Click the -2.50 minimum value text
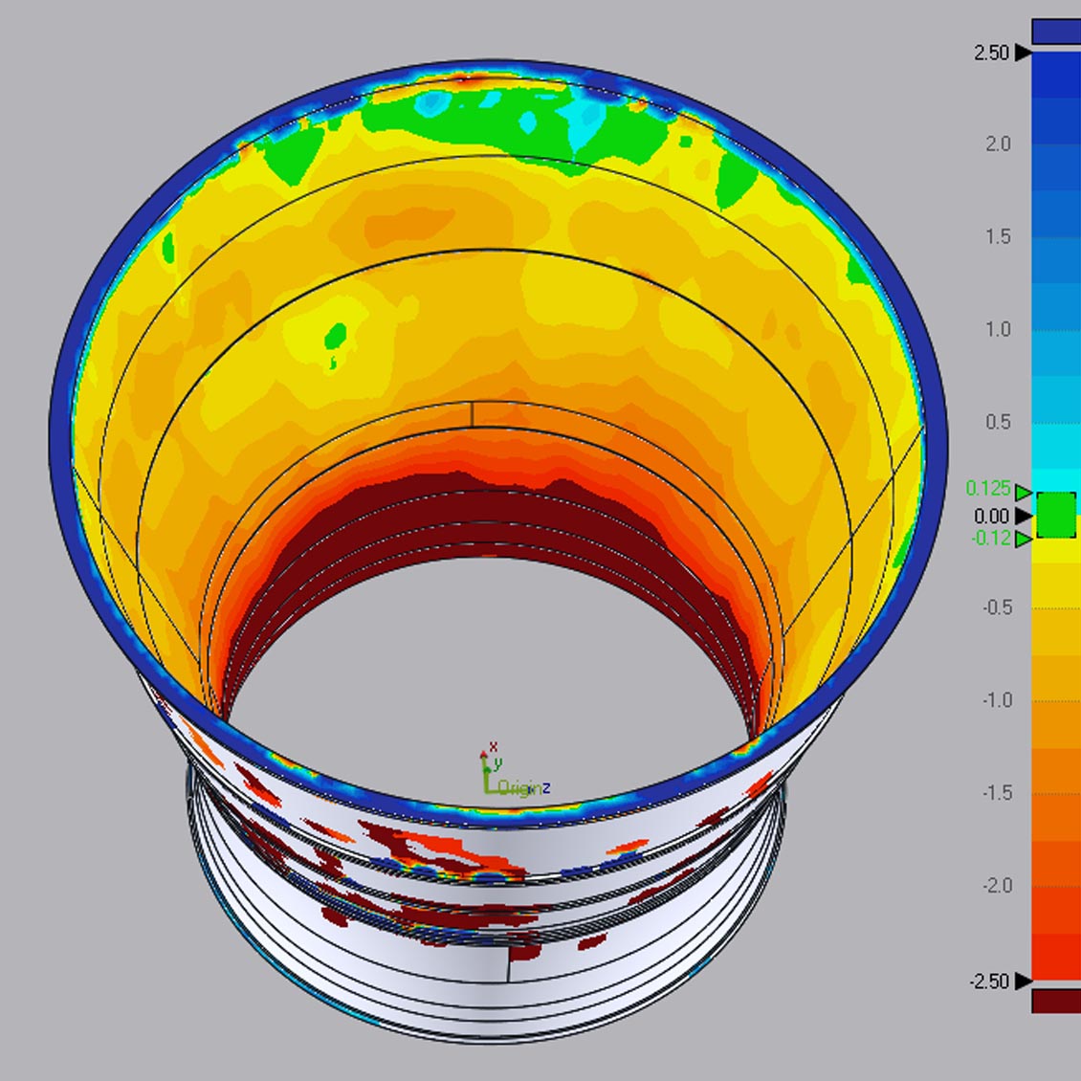The height and width of the screenshot is (1081, 1081). click(988, 982)
